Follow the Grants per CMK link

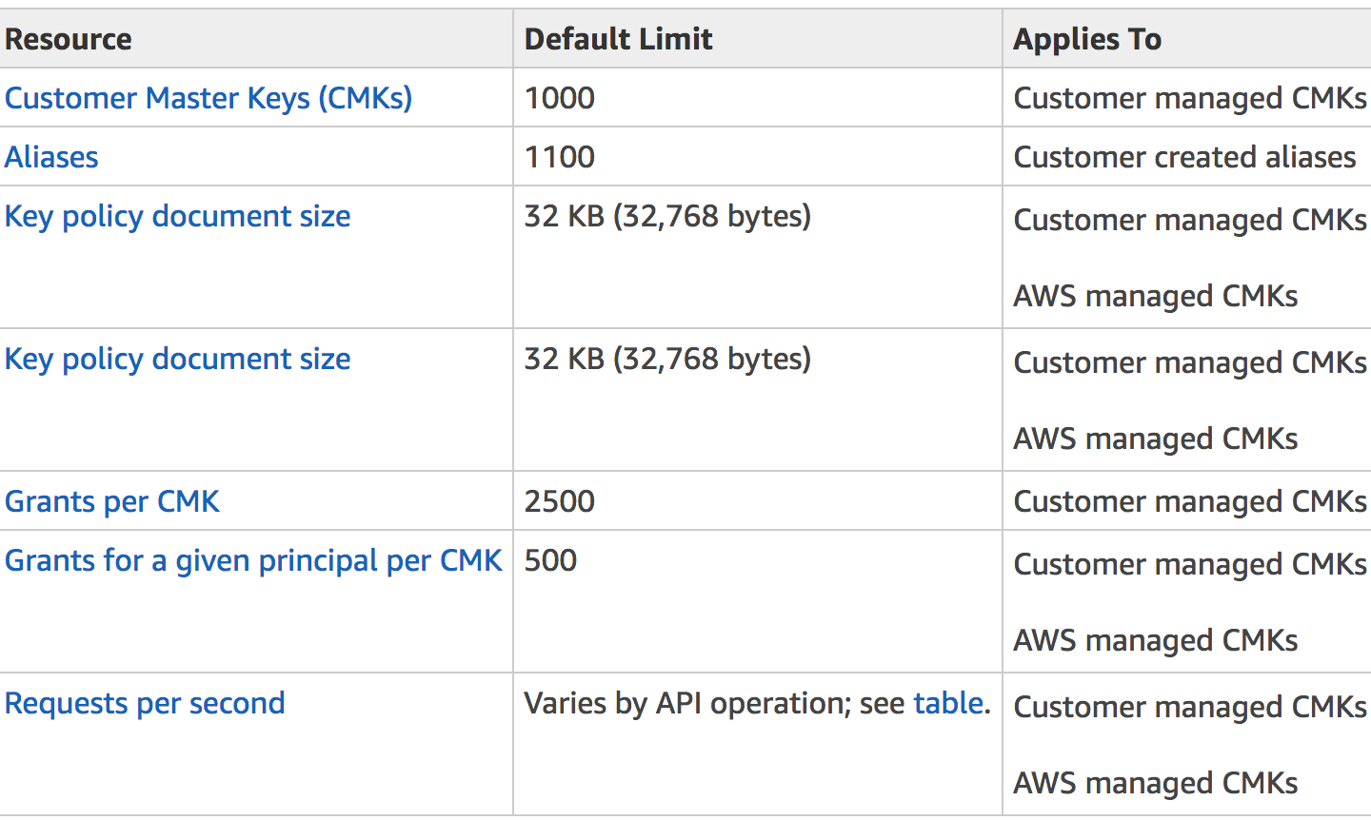tap(112, 501)
